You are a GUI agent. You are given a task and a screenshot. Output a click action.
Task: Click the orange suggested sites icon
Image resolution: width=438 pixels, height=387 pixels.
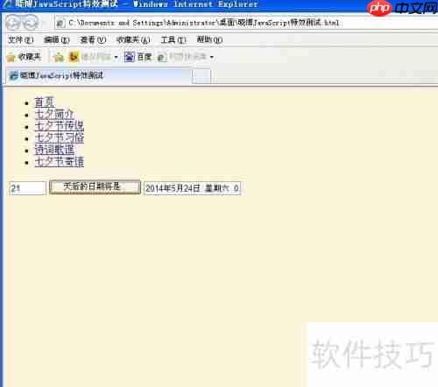point(74,57)
